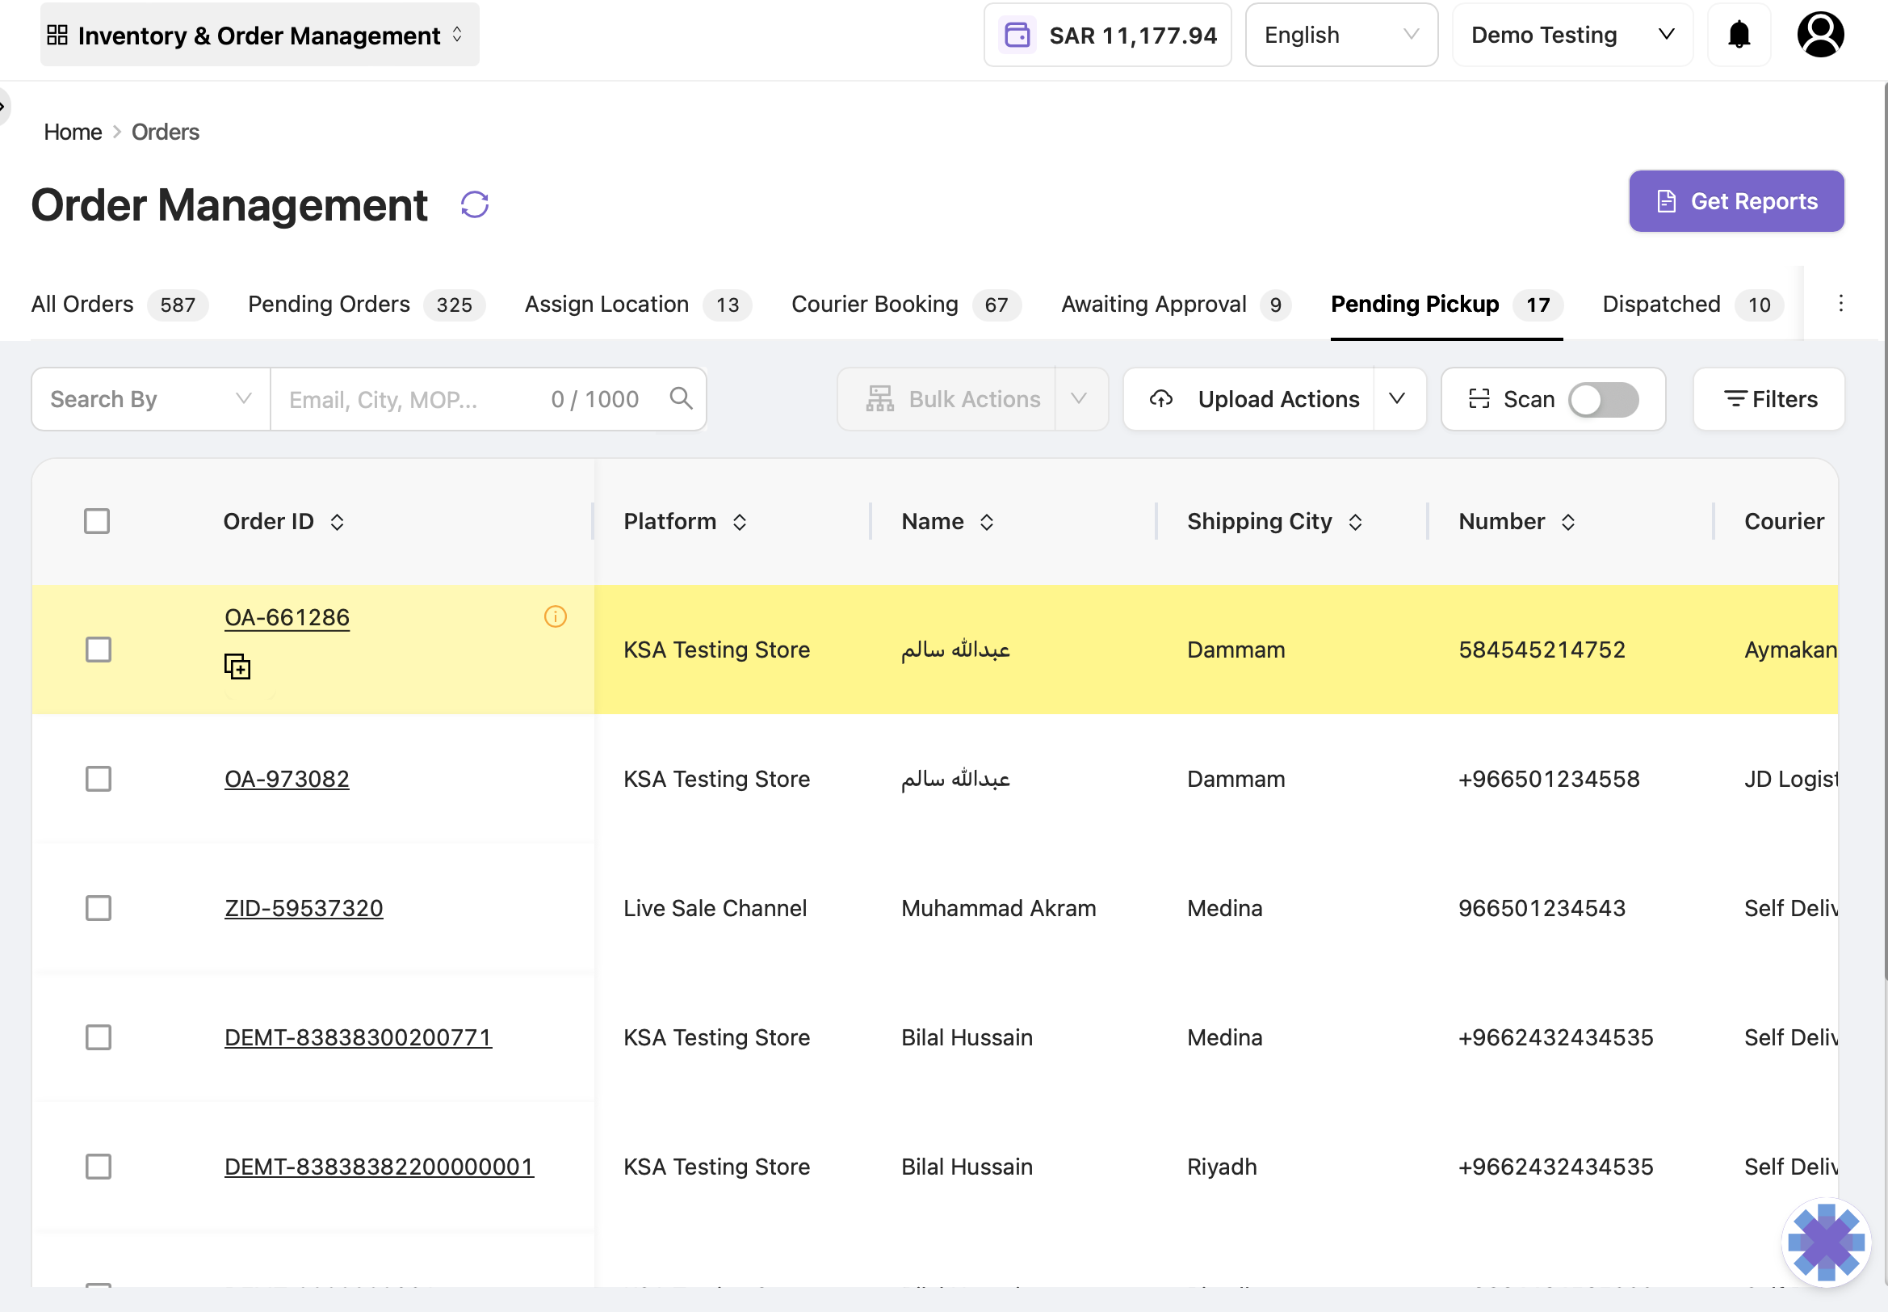Toggle the Scan switch
The height and width of the screenshot is (1312, 1888).
[x=1603, y=400]
